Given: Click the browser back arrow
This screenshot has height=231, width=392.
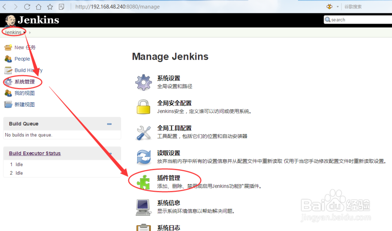Looking at the screenshot, I should tap(4, 7).
